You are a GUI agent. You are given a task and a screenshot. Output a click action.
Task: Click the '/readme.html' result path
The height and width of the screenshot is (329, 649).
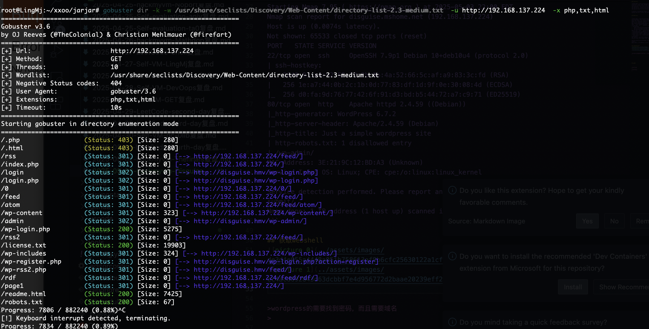tap(24, 294)
